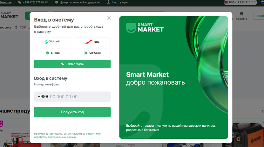Choose QR-Code login method

[x=92, y=53]
